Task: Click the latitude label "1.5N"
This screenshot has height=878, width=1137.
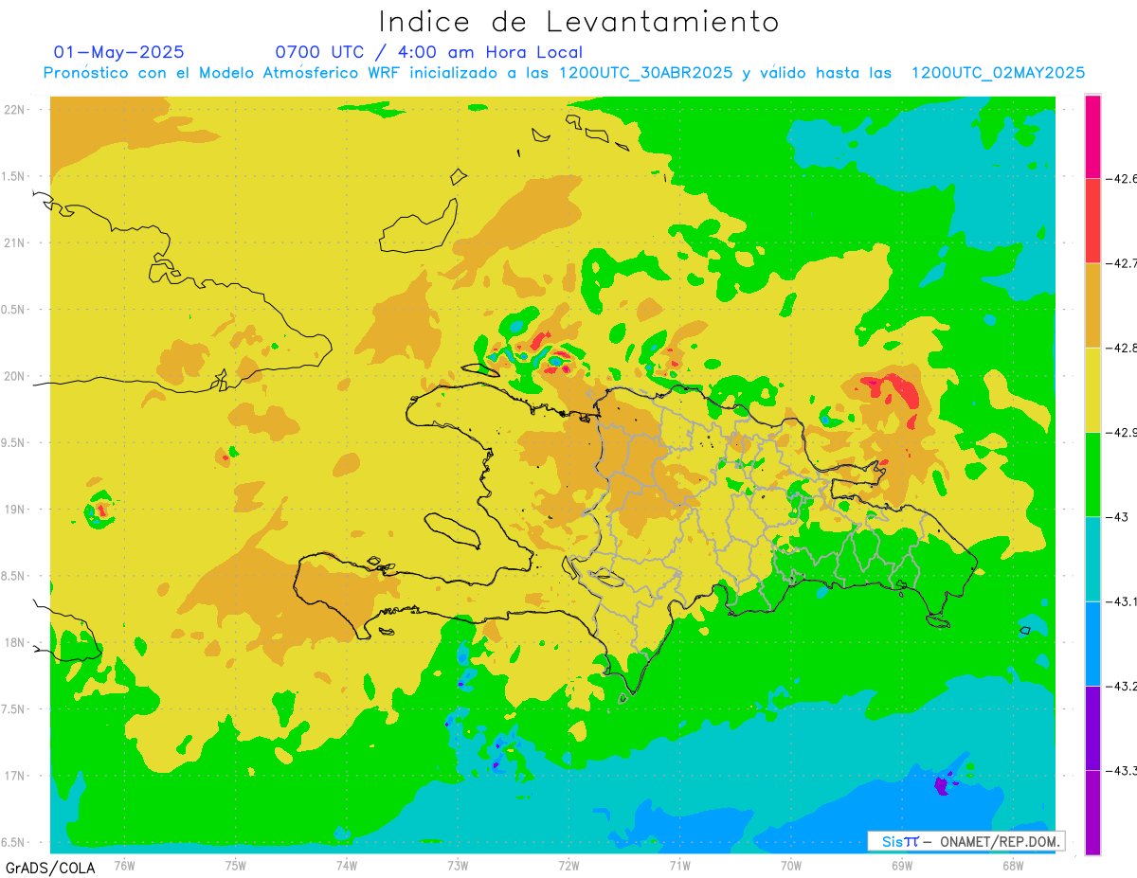Action: tap(14, 177)
